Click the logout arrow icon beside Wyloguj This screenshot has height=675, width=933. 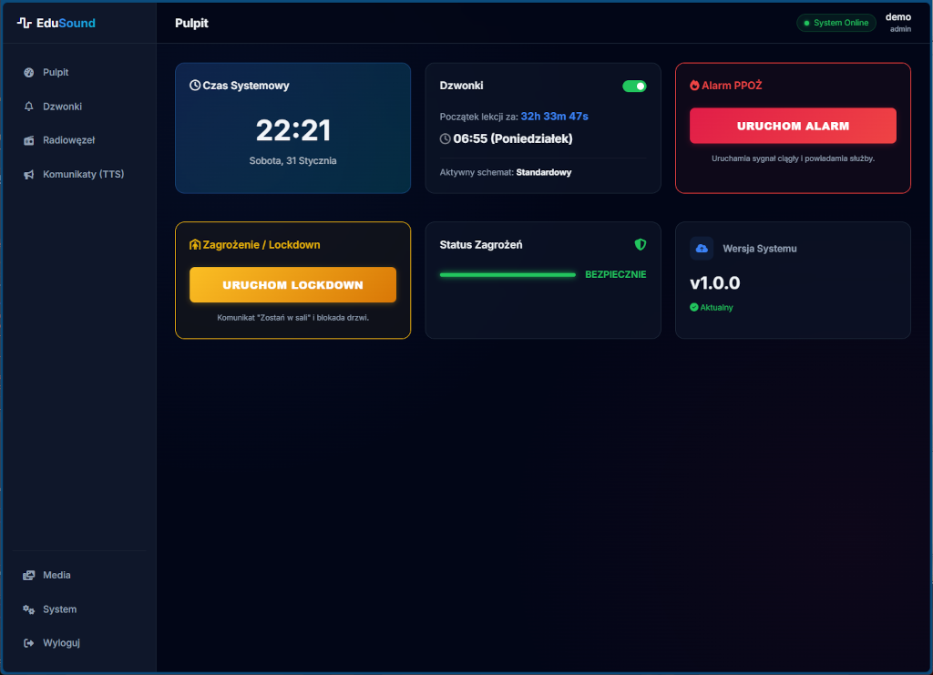[28, 643]
